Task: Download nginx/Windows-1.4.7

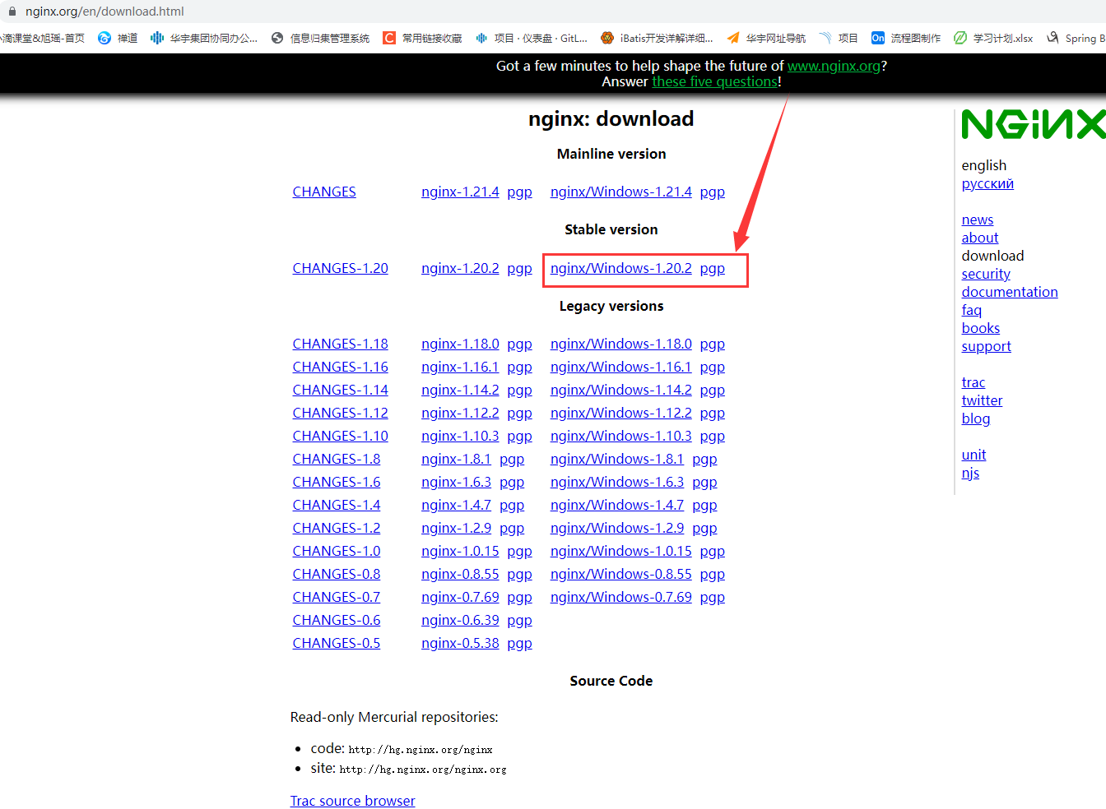Action: (x=617, y=505)
